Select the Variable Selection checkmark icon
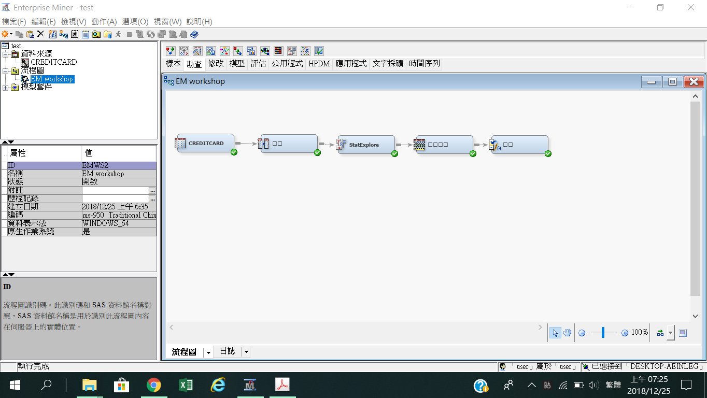This screenshot has height=398, width=707. (319, 51)
